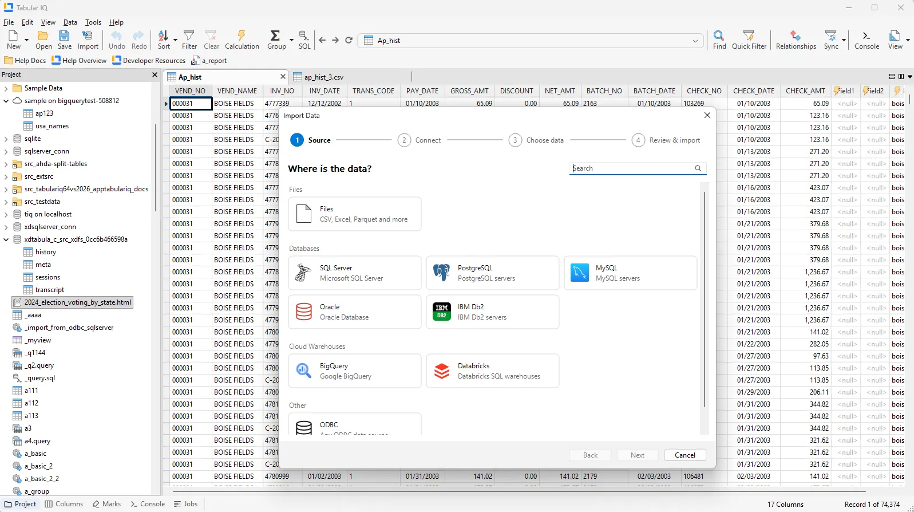Screen dimensions: 914x512
Task: Click the Sort toolbar icon
Action: (x=164, y=40)
